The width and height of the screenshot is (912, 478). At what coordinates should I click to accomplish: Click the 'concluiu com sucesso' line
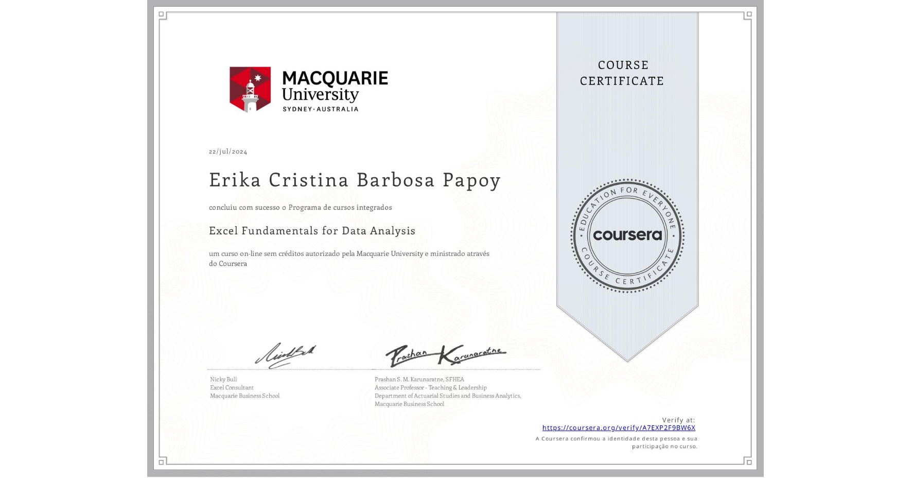point(301,207)
